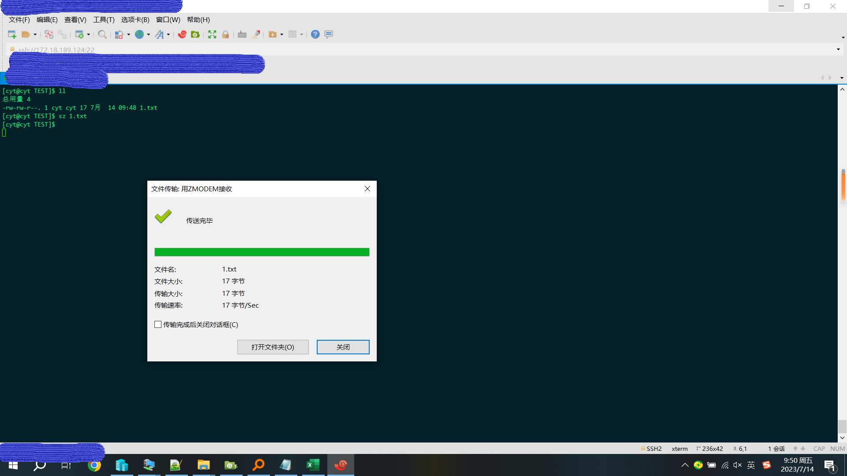Open Excel from the taskbar
The height and width of the screenshot is (476, 847).
click(x=313, y=465)
